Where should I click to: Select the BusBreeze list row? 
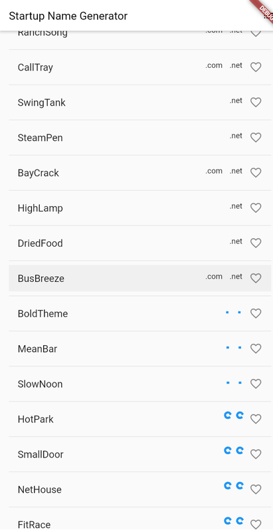coord(140,278)
